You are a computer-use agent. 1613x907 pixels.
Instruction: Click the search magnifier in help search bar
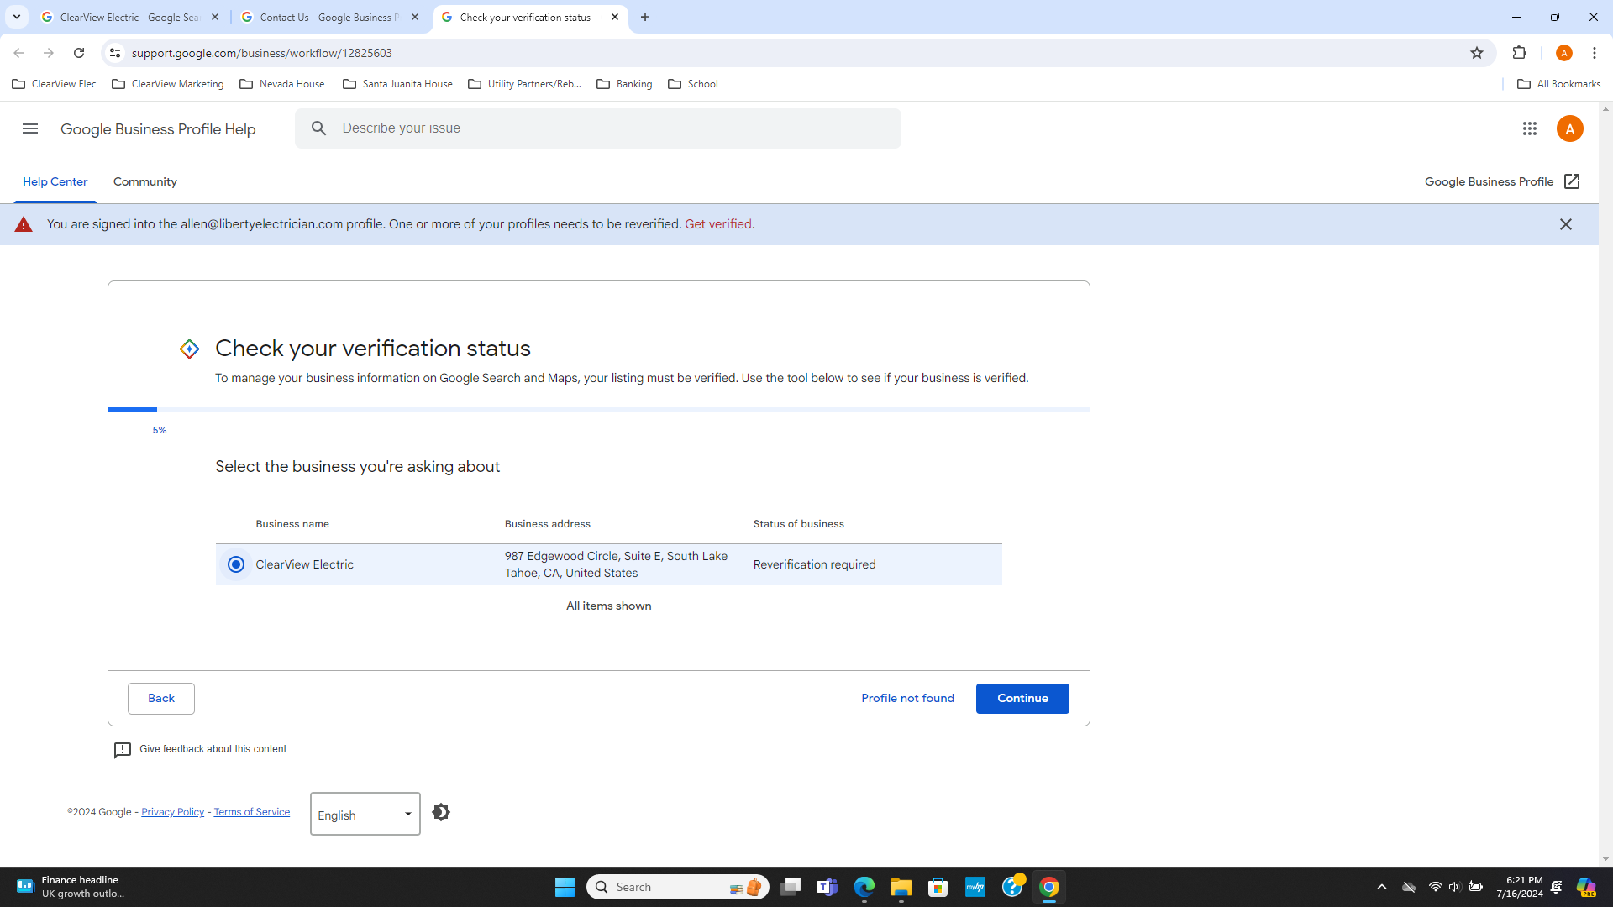[319, 128]
